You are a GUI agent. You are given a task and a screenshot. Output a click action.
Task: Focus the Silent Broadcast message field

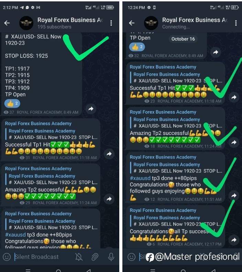(x=36, y=257)
